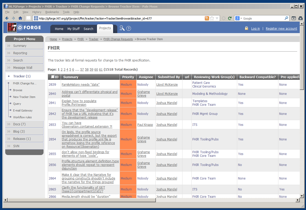Sort by Submitted By column header
This screenshot has width=306, height=210.
[x=169, y=77]
